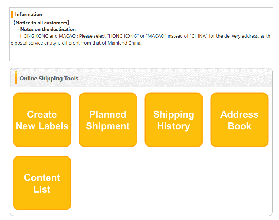279x220 pixels.
Task: Click the orange marker beside Online Shipping Tools
Action: 16,78
